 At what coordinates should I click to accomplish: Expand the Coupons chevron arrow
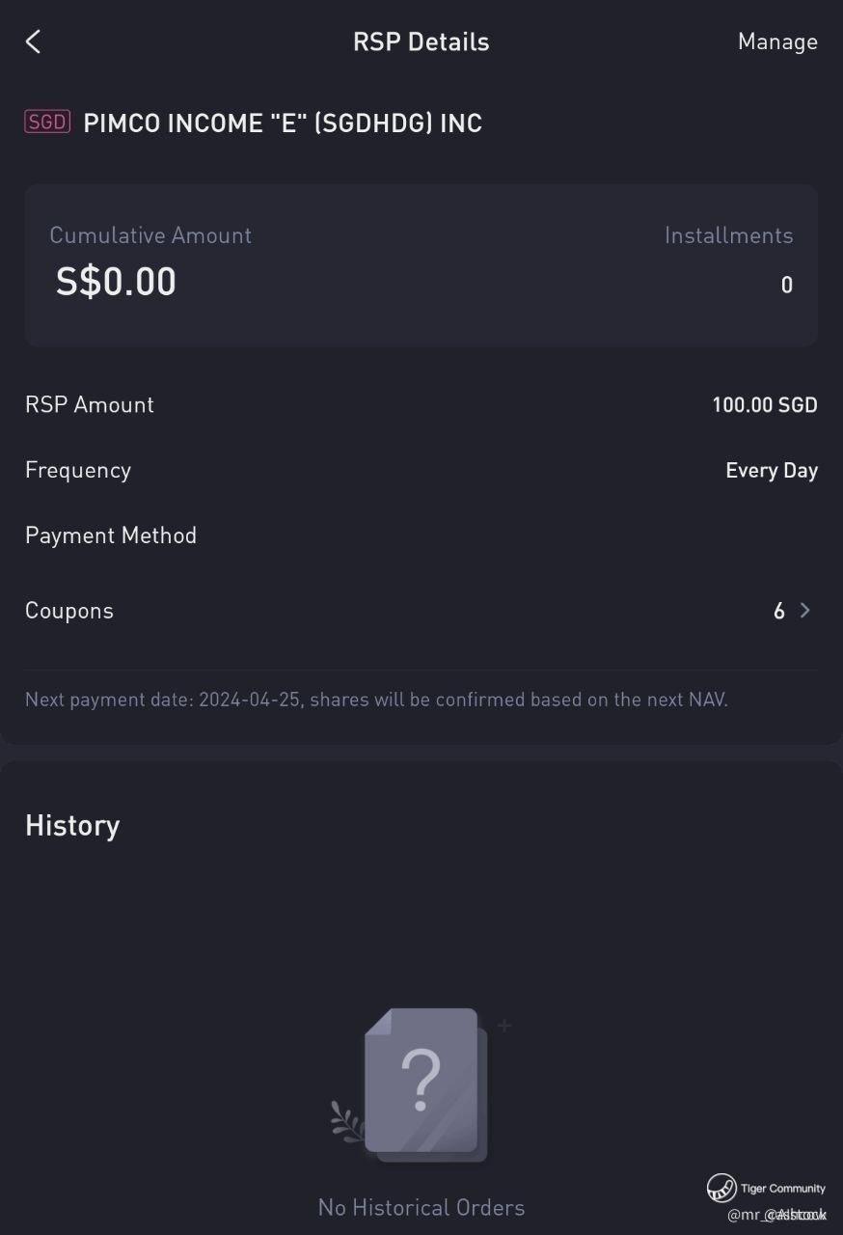pos(805,611)
